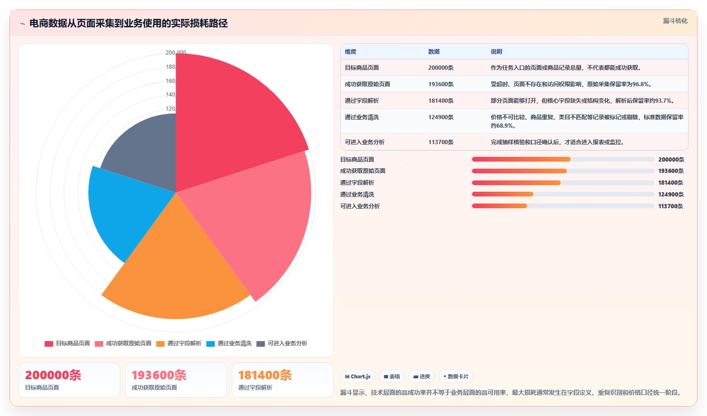Viewport: 707px width, 416px height.
Task: Click the 目标商品页面 progress bar
Action: coord(563,159)
